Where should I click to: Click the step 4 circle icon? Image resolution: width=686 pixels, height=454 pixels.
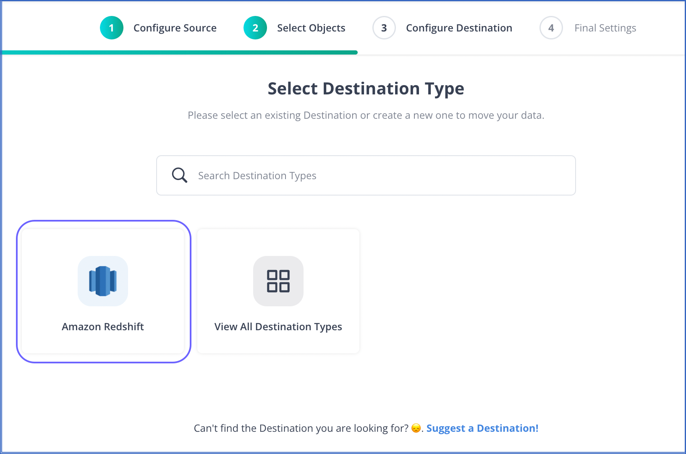tap(551, 28)
